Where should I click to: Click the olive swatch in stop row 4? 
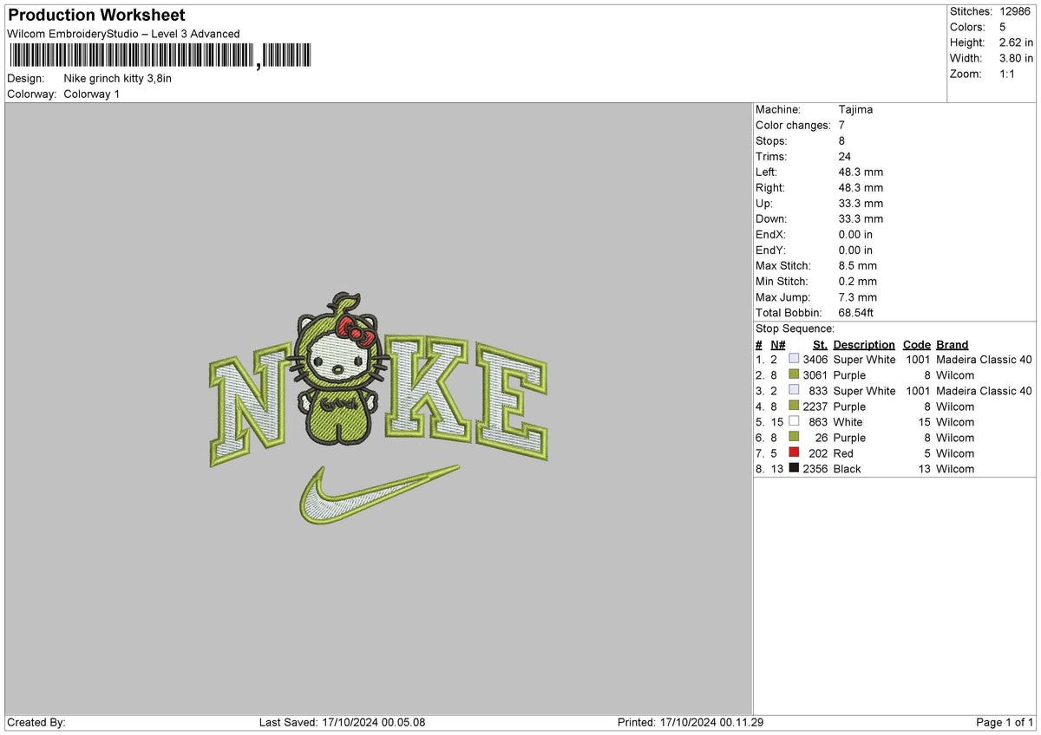(x=794, y=407)
